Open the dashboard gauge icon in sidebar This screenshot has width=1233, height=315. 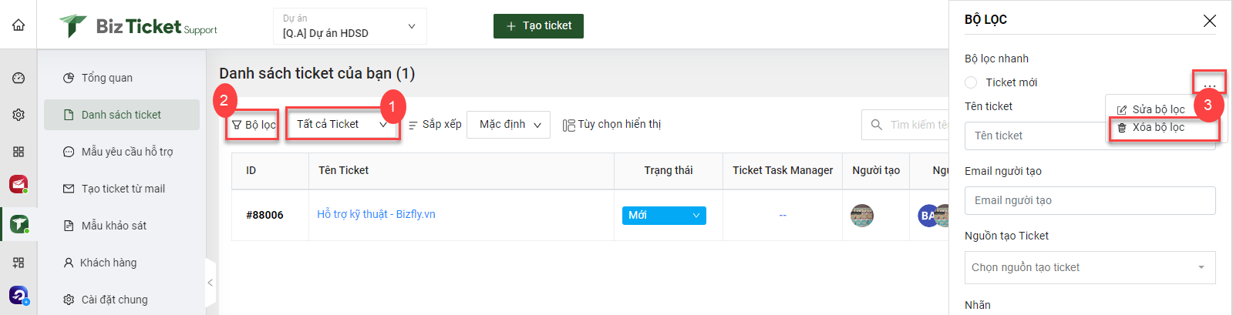coord(19,78)
